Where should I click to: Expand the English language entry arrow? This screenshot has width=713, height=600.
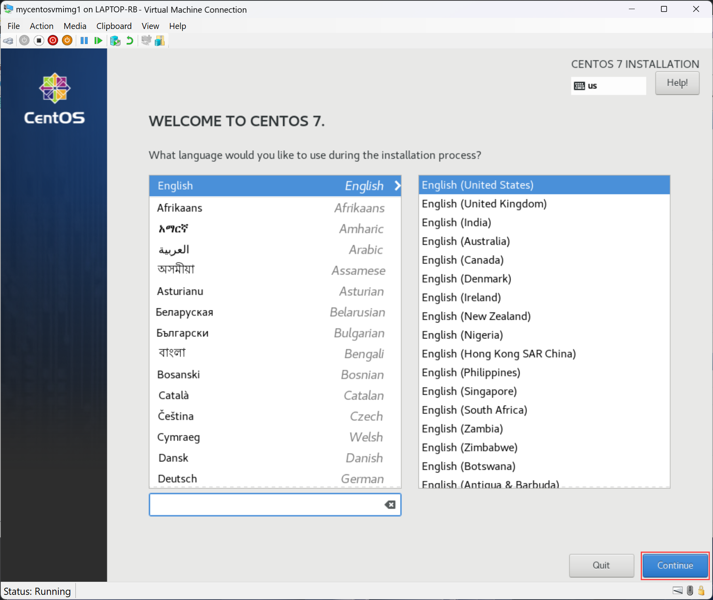[x=397, y=185]
